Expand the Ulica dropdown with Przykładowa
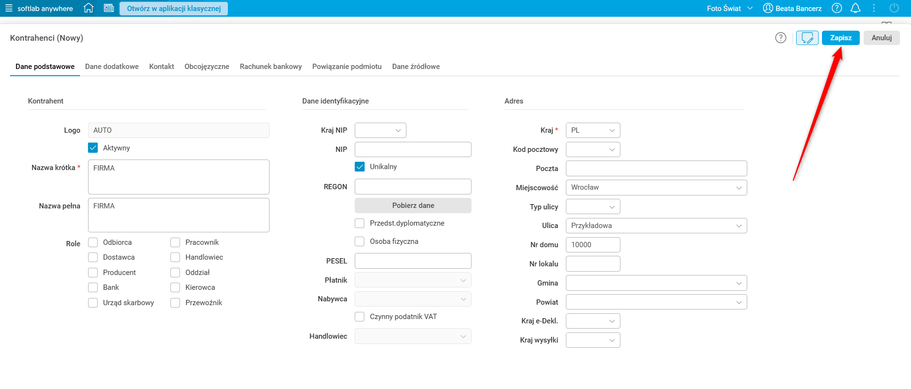 click(x=656, y=226)
